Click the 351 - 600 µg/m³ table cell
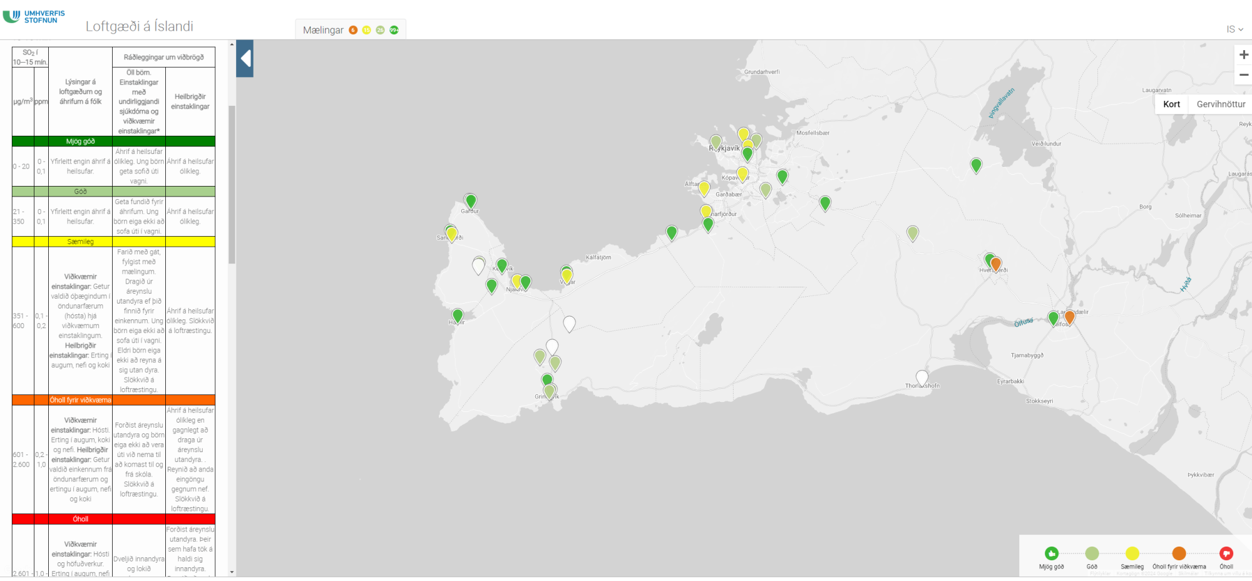This screenshot has height=581, width=1252. (22, 321)
